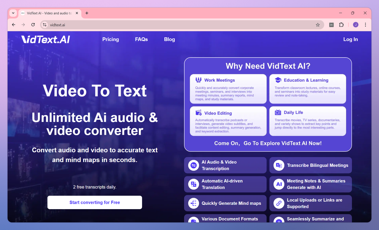The height and width of the screenshot is (230, 379).
Task: Click the Meeting Notes & Summaries AI icon
Action: click(x=279, y=184)
